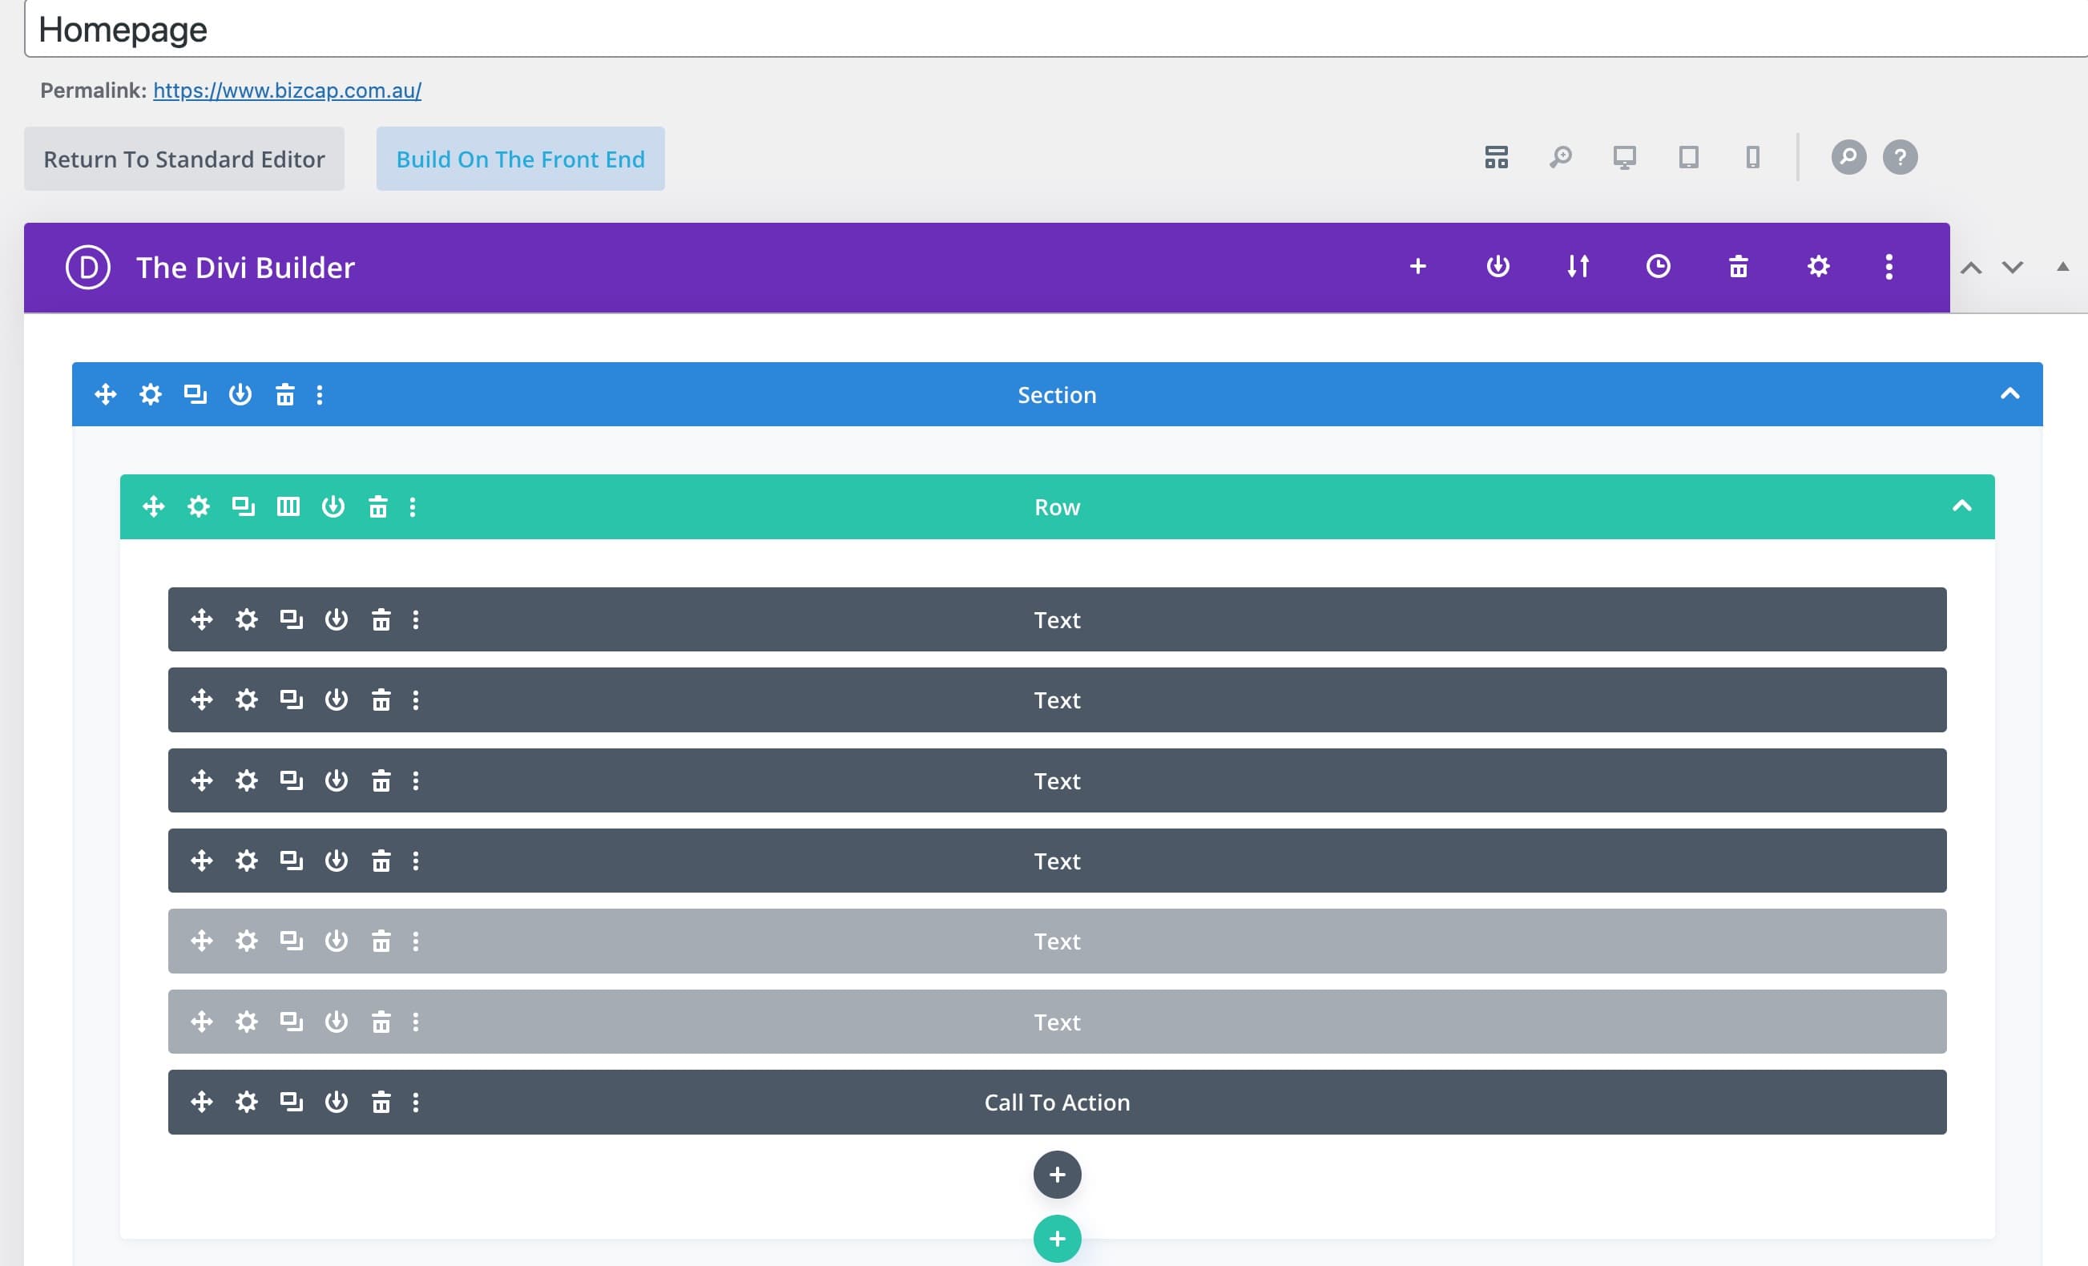Switch to tablet preview icon
Screen dimensions: 2088x1266
[x=1689, y=158]
